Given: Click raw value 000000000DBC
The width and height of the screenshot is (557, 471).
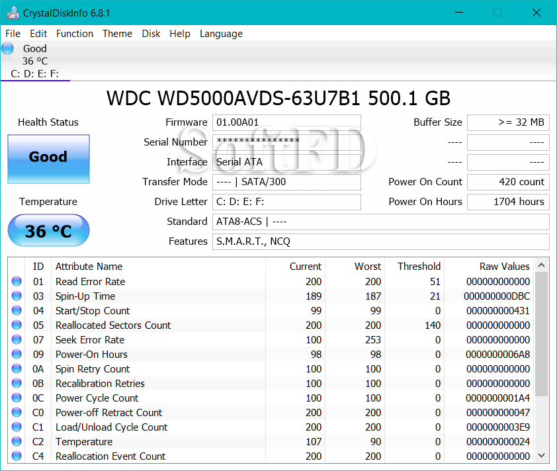Looking at the screenshot, I should click(497, 296).
